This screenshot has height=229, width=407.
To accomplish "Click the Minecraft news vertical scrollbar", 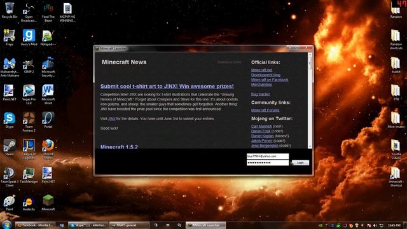I will 310,101.
